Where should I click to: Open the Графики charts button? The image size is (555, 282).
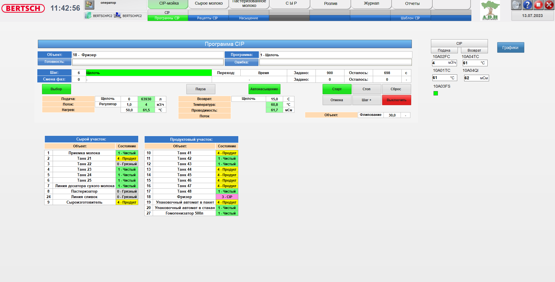(x=510, y=48)
